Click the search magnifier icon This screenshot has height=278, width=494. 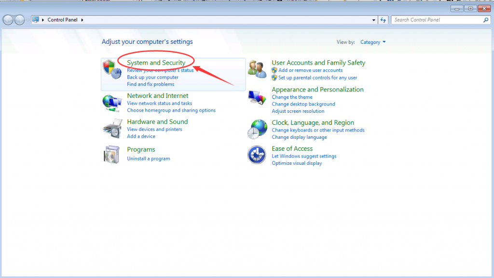[486, 20]
